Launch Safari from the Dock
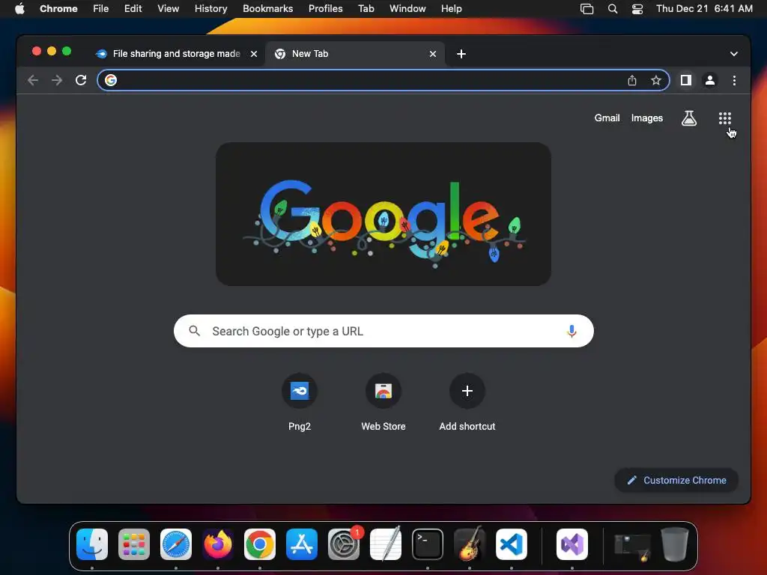The image size is (767, 575). pyautogui.click(x=176, y=544)
